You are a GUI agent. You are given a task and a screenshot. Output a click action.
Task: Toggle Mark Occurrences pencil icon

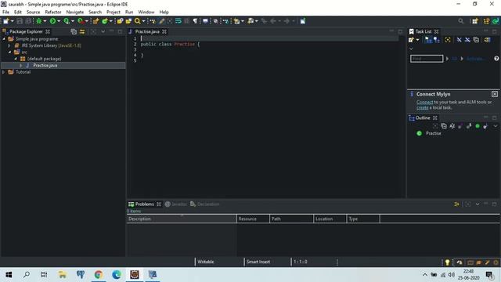[x=162, y=21]
